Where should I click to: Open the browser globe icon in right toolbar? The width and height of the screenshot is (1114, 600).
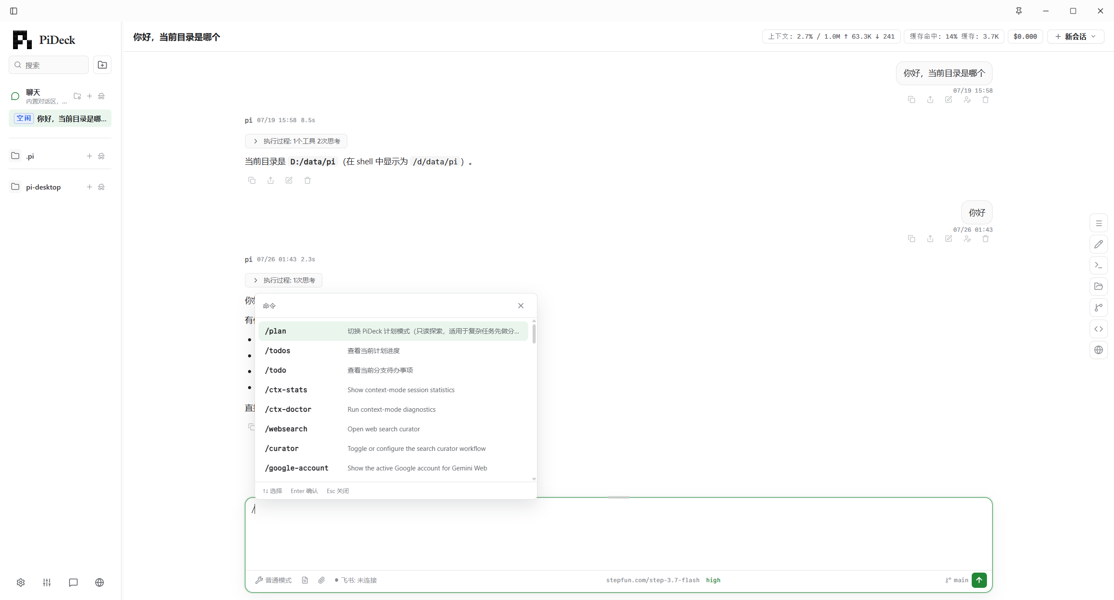[1099, 350]
